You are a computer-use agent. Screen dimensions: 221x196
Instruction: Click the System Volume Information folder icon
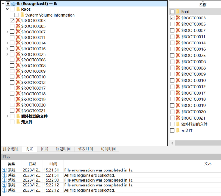click(22, 15)
